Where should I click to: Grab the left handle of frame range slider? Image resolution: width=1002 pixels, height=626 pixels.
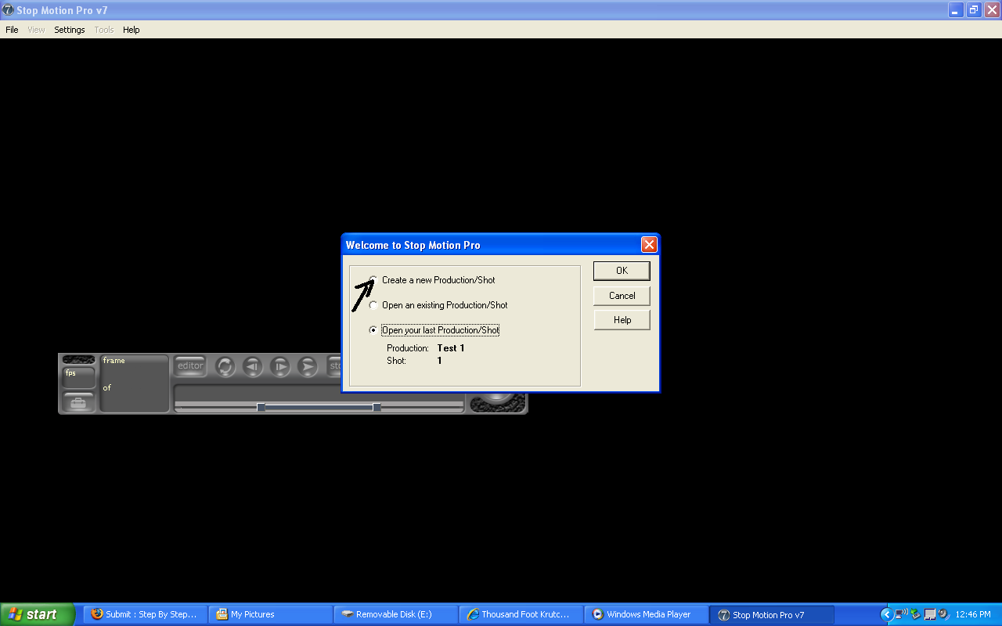coord(261,407)
